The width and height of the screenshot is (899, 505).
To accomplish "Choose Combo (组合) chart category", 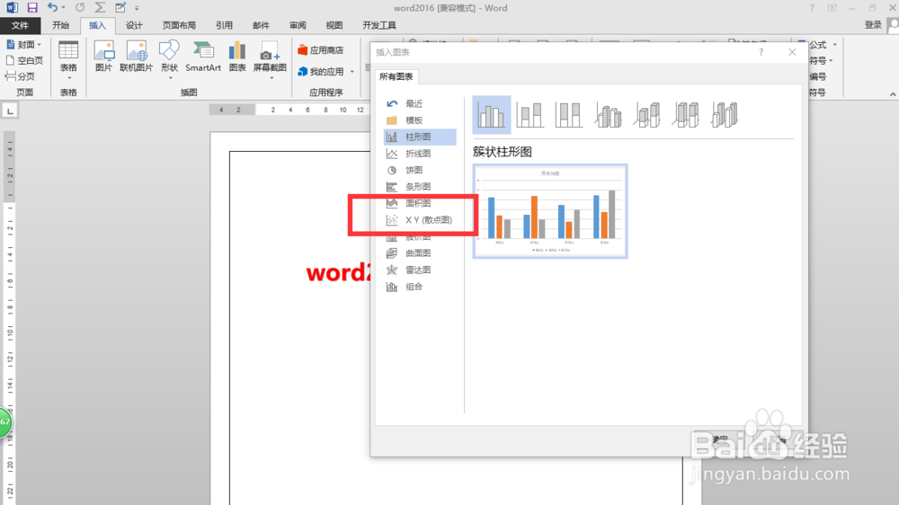I will (420, 287).
